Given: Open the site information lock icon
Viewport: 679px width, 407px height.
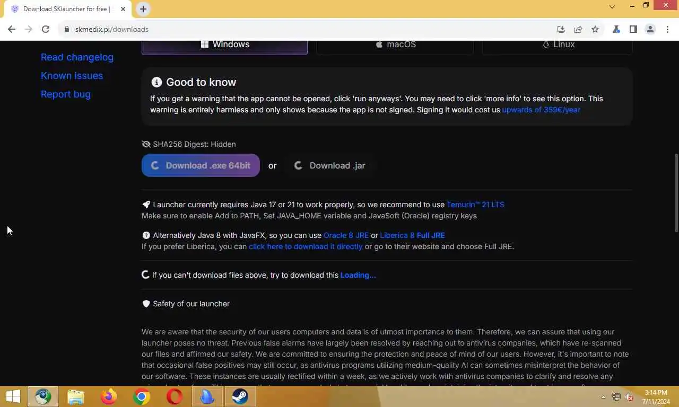Looking at the screenshot, I should pos(67,29).
